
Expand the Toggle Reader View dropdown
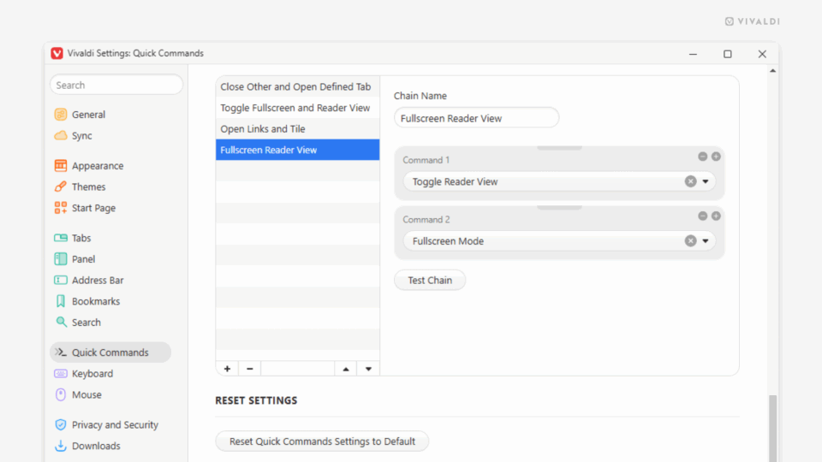pos(706,181)
